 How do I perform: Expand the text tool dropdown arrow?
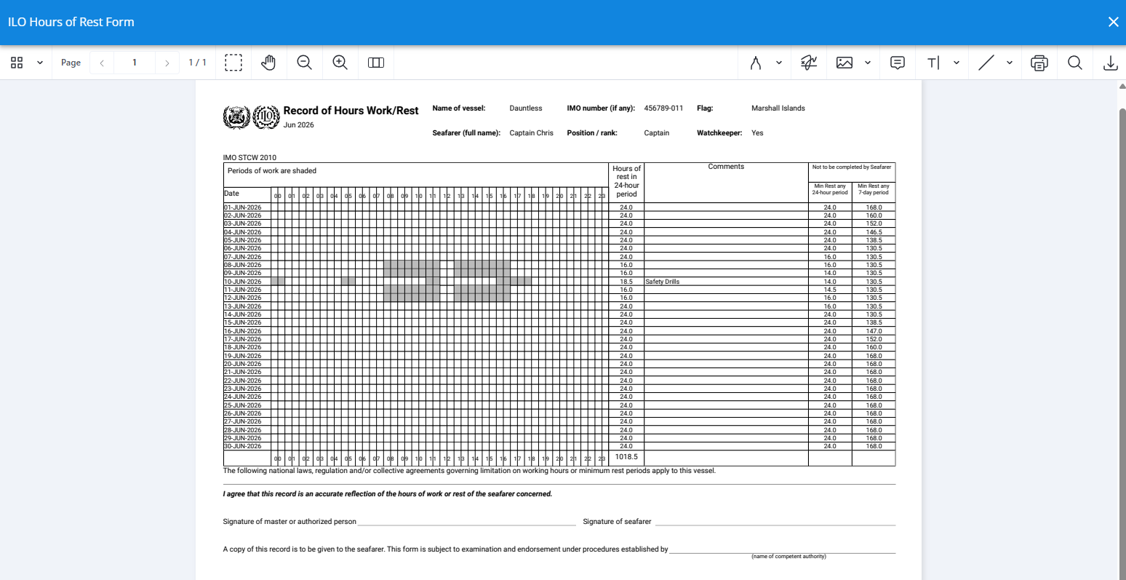(957, 63)
